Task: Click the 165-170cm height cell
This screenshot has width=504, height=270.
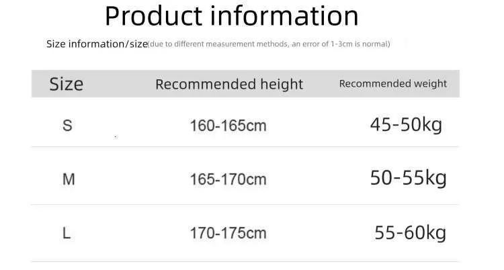Action: point(228,179)
